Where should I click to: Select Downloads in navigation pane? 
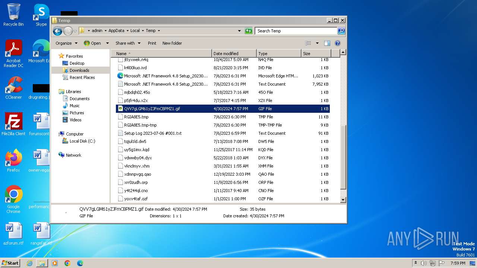point(79,70)
